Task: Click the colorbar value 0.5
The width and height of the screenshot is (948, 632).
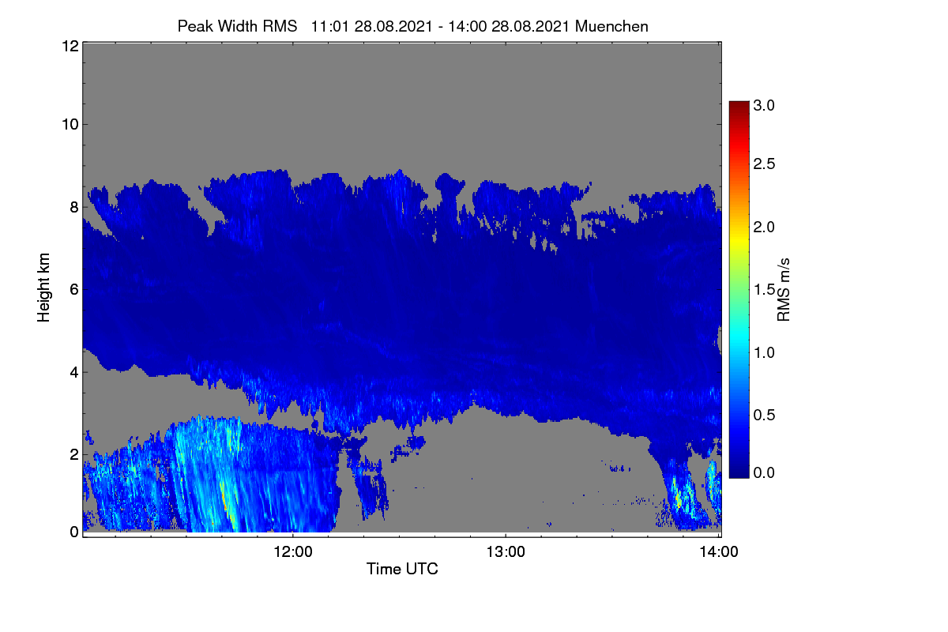Action: click(764, 415)
